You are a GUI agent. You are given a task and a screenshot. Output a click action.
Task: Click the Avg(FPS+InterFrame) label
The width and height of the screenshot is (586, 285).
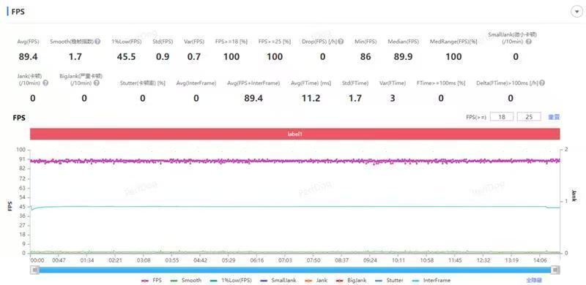(253, 83)
